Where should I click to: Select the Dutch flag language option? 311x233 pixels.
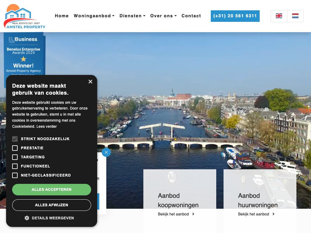295,16
